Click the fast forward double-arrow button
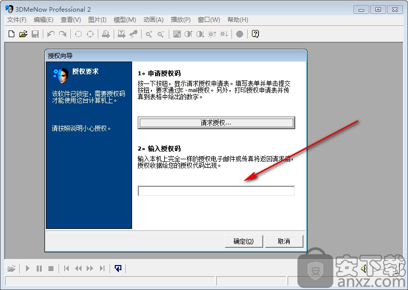 pyautogui.click(x=90, y=268)
